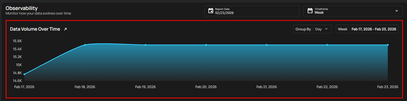The width and height of the screenshot is (407, 101).
Task: Select the Feb 17, 2026 data point
Action: tap(24, 74)
